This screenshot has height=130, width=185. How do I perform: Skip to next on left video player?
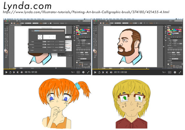17,72
